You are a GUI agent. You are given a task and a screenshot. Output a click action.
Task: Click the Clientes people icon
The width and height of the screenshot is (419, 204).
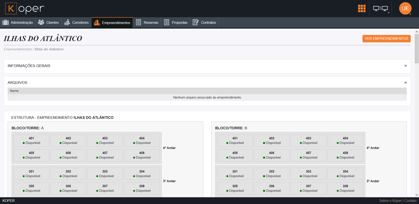click(x=41, y=23)
